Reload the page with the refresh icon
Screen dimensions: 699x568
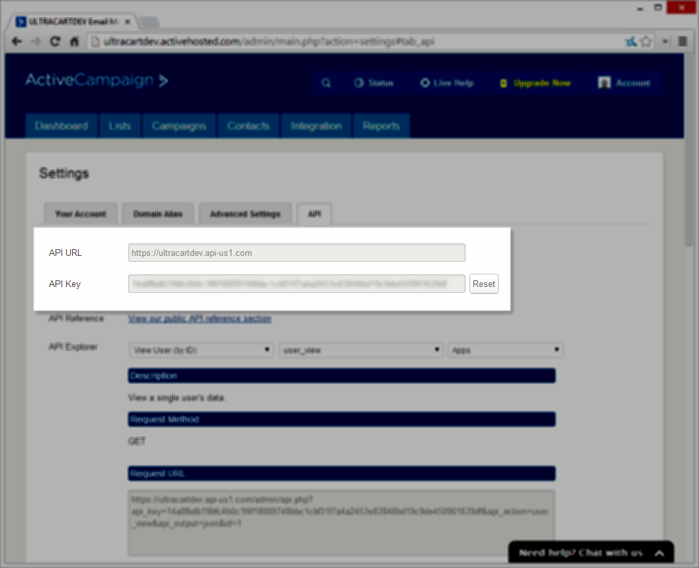(x=55, y=42)
